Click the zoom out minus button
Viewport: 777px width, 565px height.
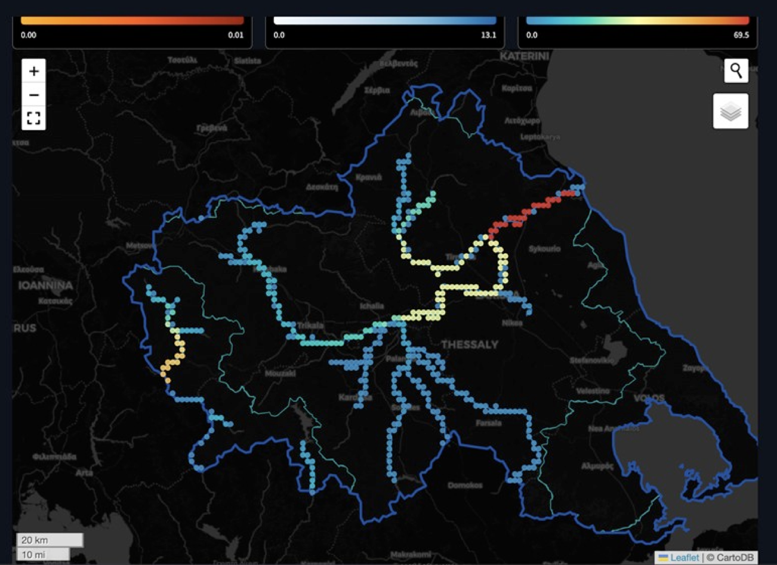[34, 95]
